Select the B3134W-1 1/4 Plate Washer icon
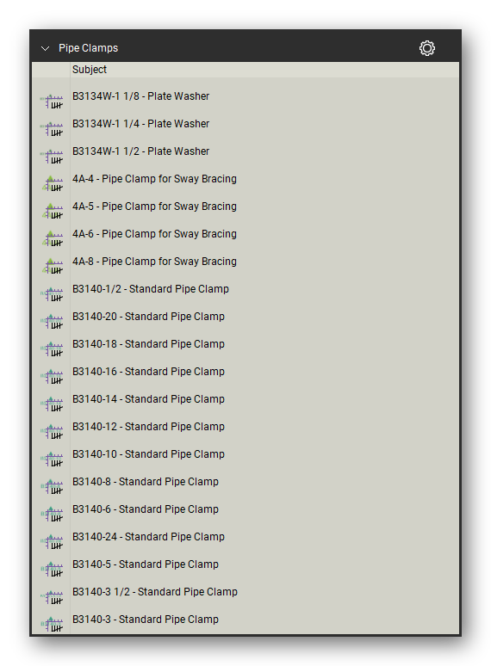Image resolution: width=491 pixels, height=666 pixels. 52,128
